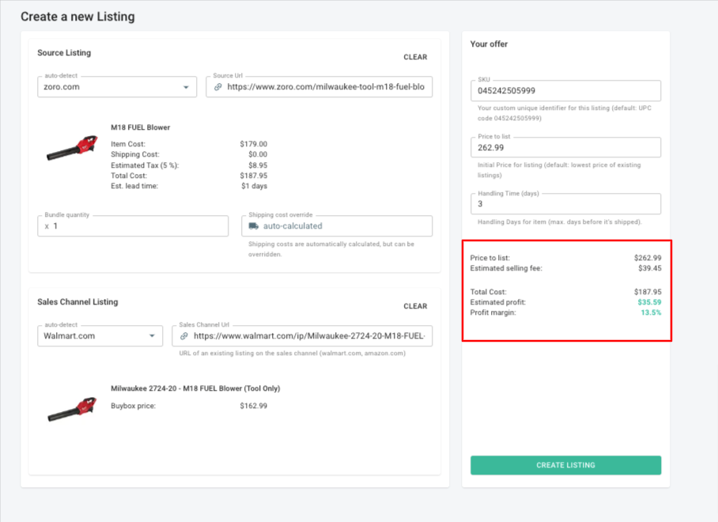Click the walmart.com Sales Channel Url text
Viewport: 718px width, 522px height.
pos(308,336)
